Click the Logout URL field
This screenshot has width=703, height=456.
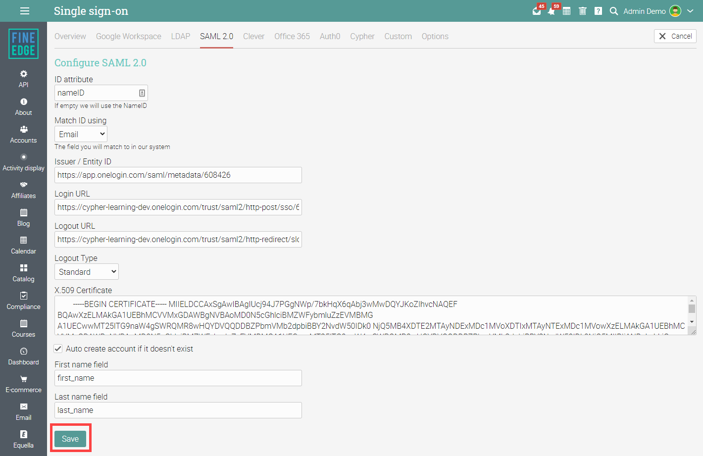(x=178, y=239)
